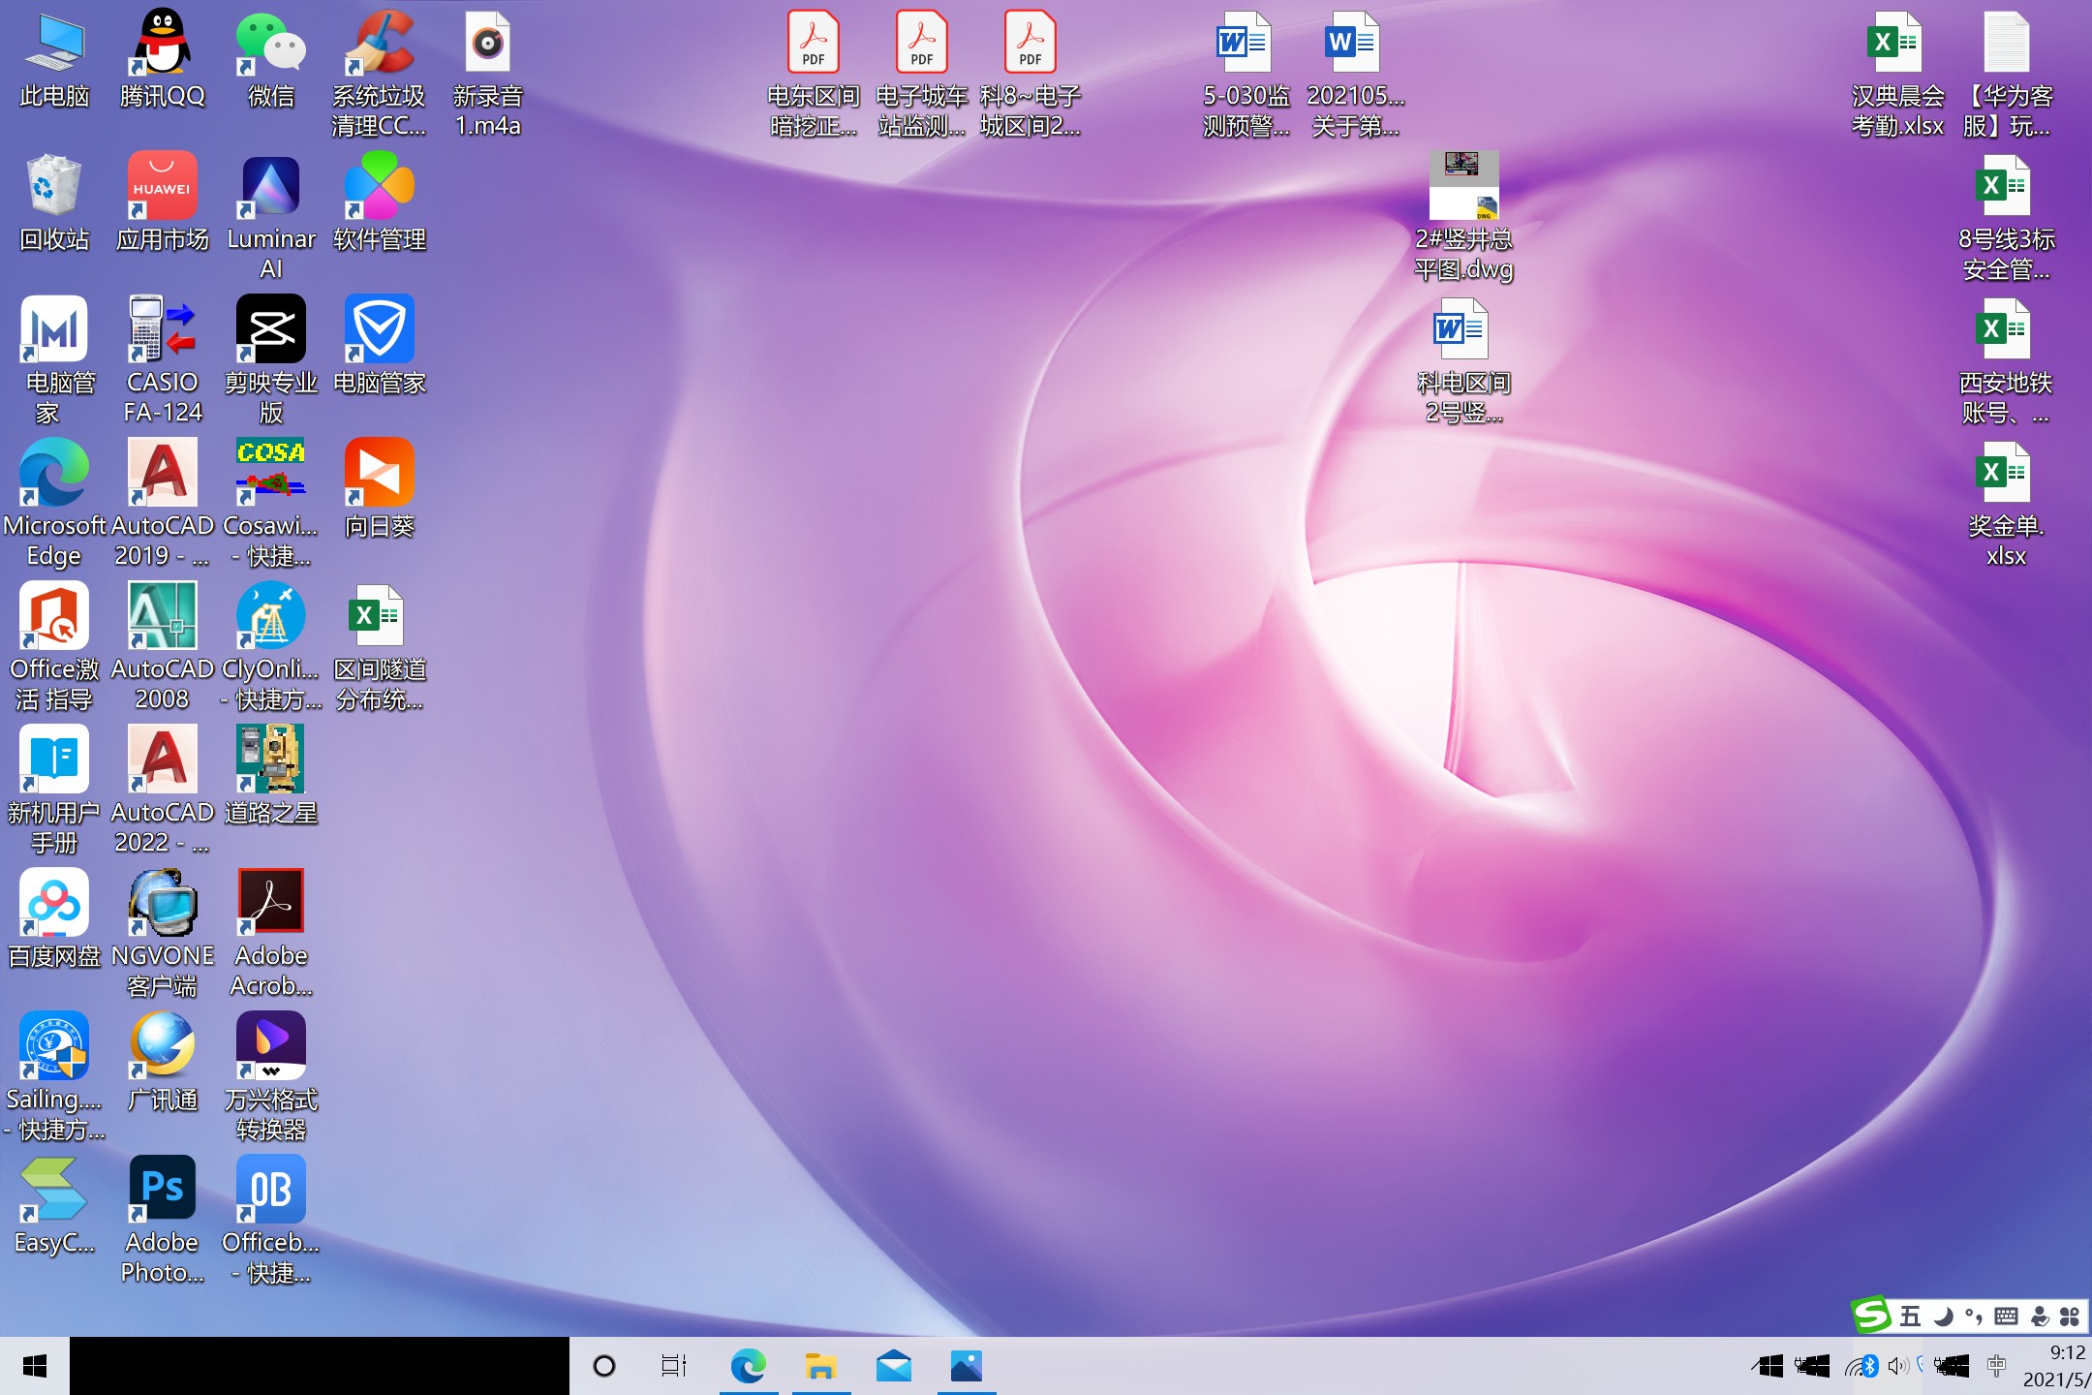Image resolution: width=2092 pixels, height=1395 pixels.
Task: Click the Microsoft Edge desktop shortcut
Action: (54, 504)
